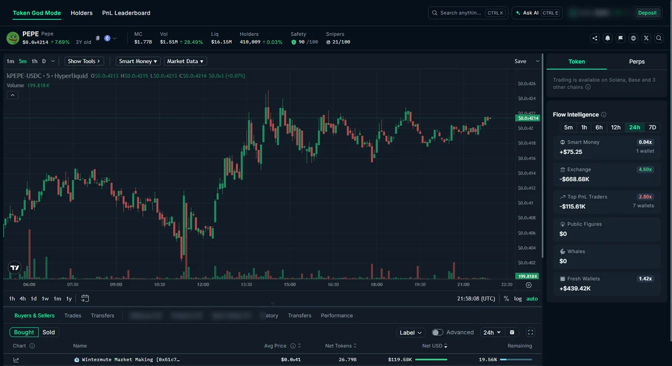Switch to the Trades tab
The height and width of the screenshot is (366, 672).
coord(73,316)
